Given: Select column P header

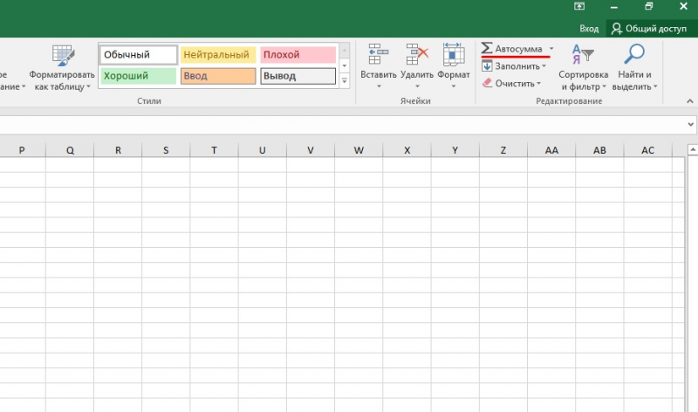Looking at the screenshot, I should 23,150.
